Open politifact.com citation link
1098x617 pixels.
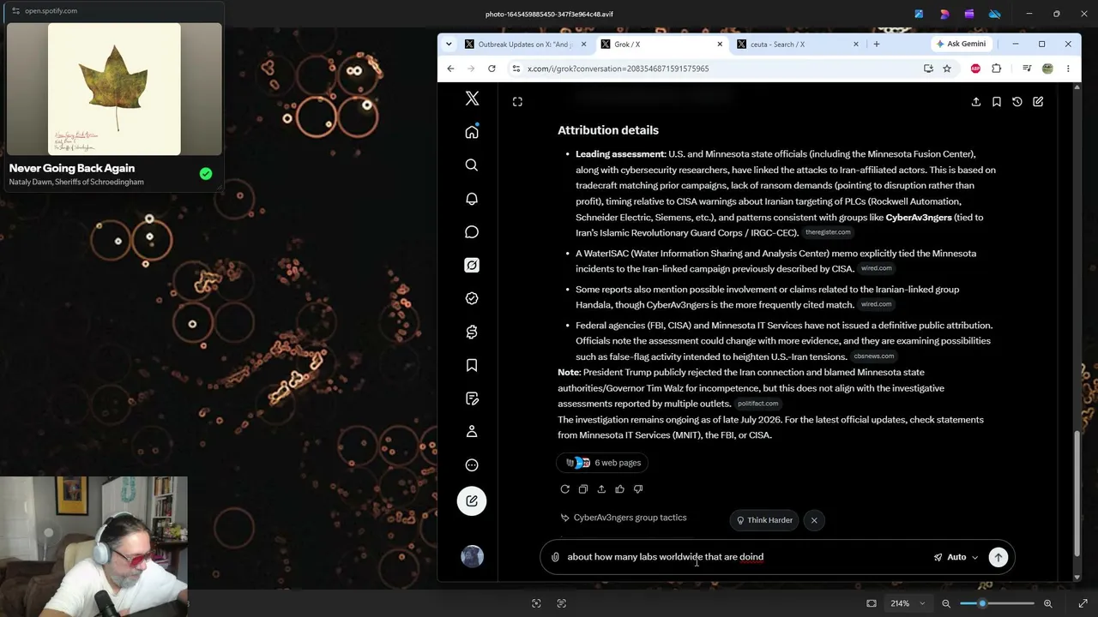click(757, 404)
